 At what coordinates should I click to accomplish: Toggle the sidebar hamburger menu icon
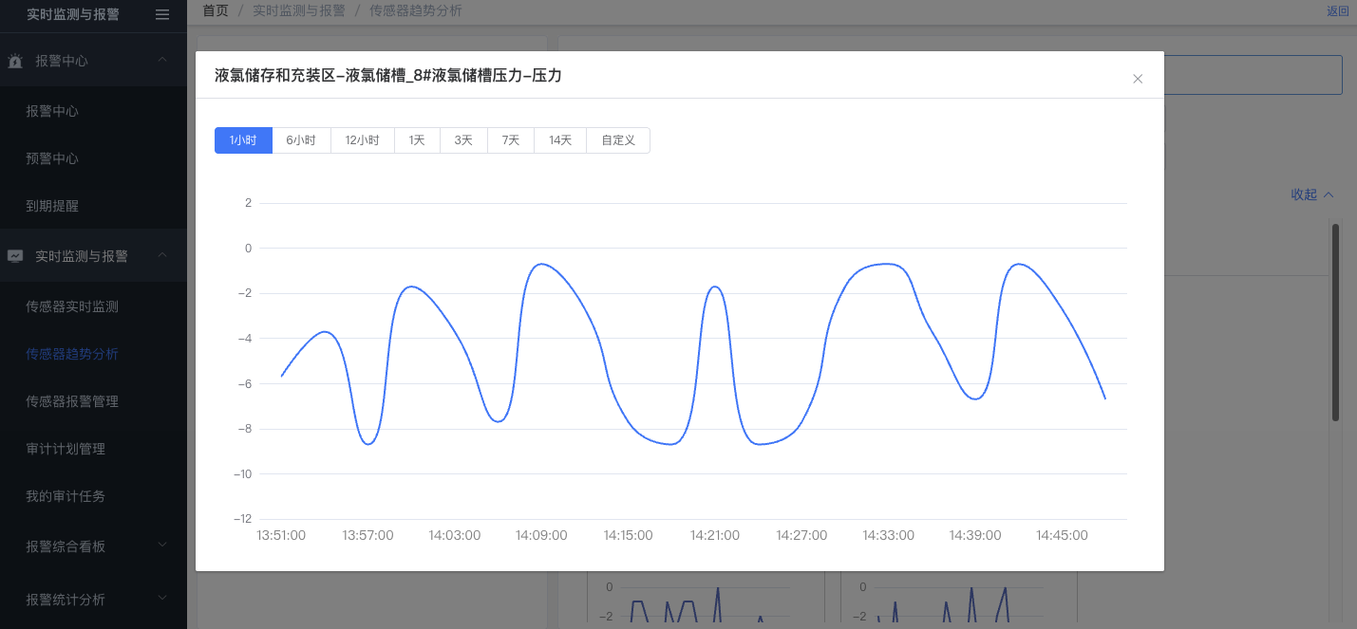click(162, 14)
